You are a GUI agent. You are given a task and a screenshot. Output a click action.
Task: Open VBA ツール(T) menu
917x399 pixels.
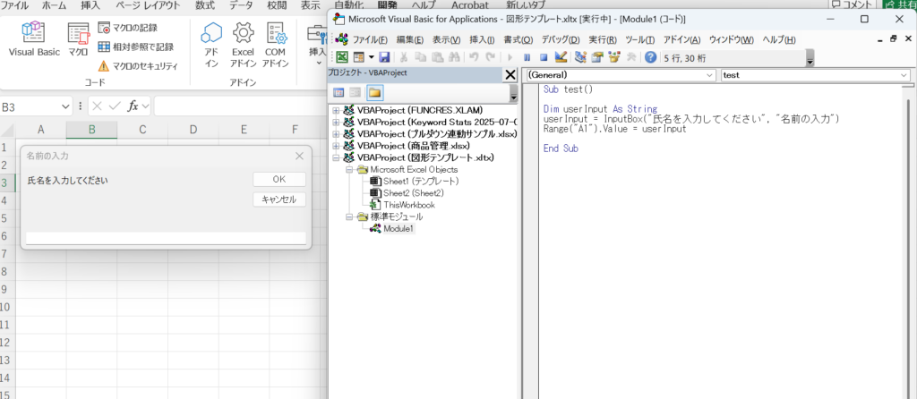point(640,39)
